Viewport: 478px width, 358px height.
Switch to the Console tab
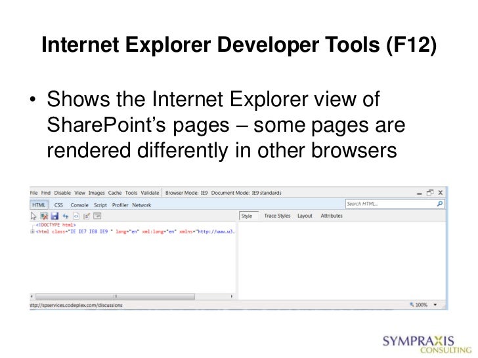79,205
